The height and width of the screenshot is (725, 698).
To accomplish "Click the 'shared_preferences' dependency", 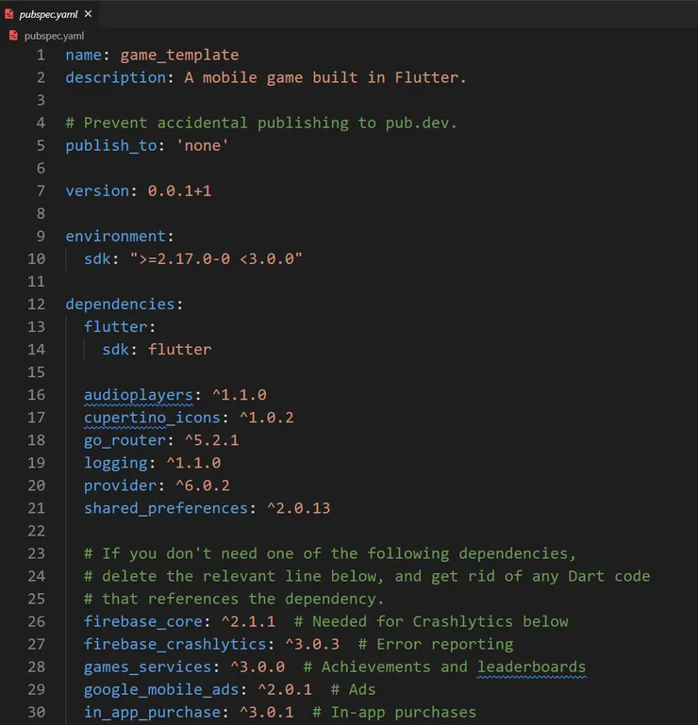I will coord(166,508).
